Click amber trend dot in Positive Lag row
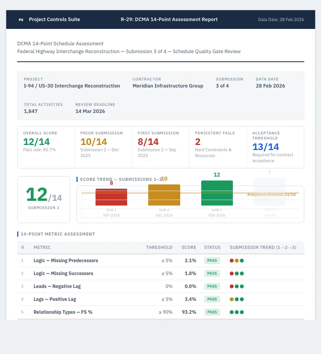This screenshot has width=321, height=354. (x=232, y=299)
